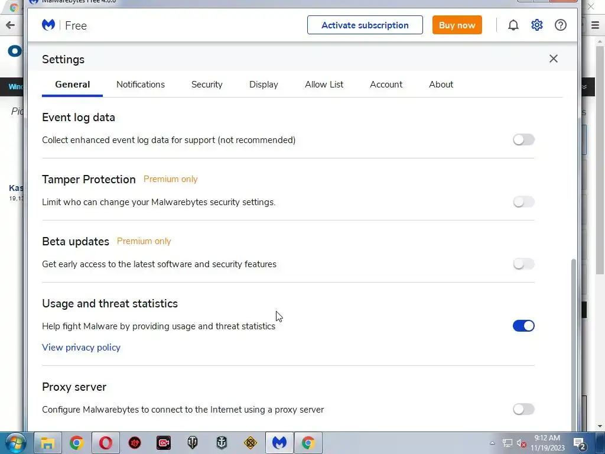
Task: Switch to the Account tab
Action: 386,85
